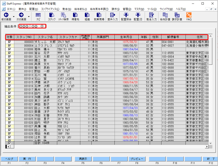This screenshot has width=218, height=166.
Task: Go forward with the 次の画面 arrow icon
Action: [x=21, y=15]
